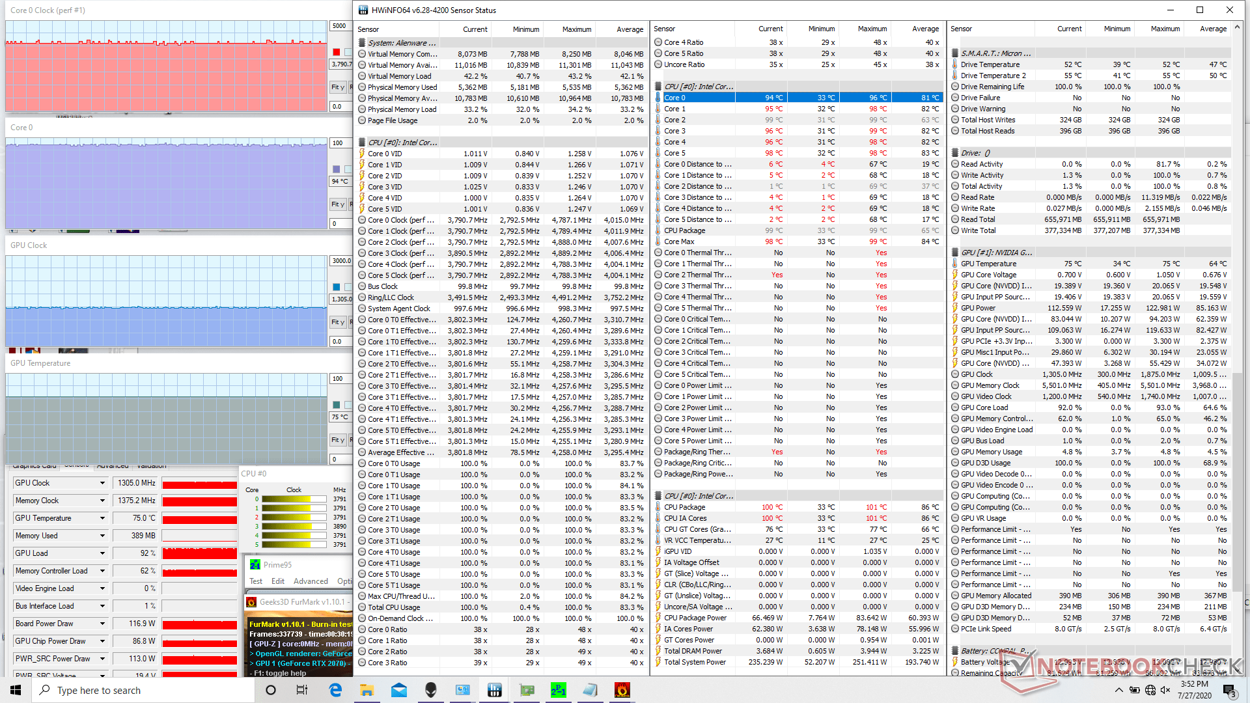Open the GPU Load dropdown in GPU-Z

pyautogui.click(x=102, y=553)
